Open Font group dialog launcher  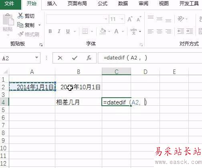click(x=141, y=45)
